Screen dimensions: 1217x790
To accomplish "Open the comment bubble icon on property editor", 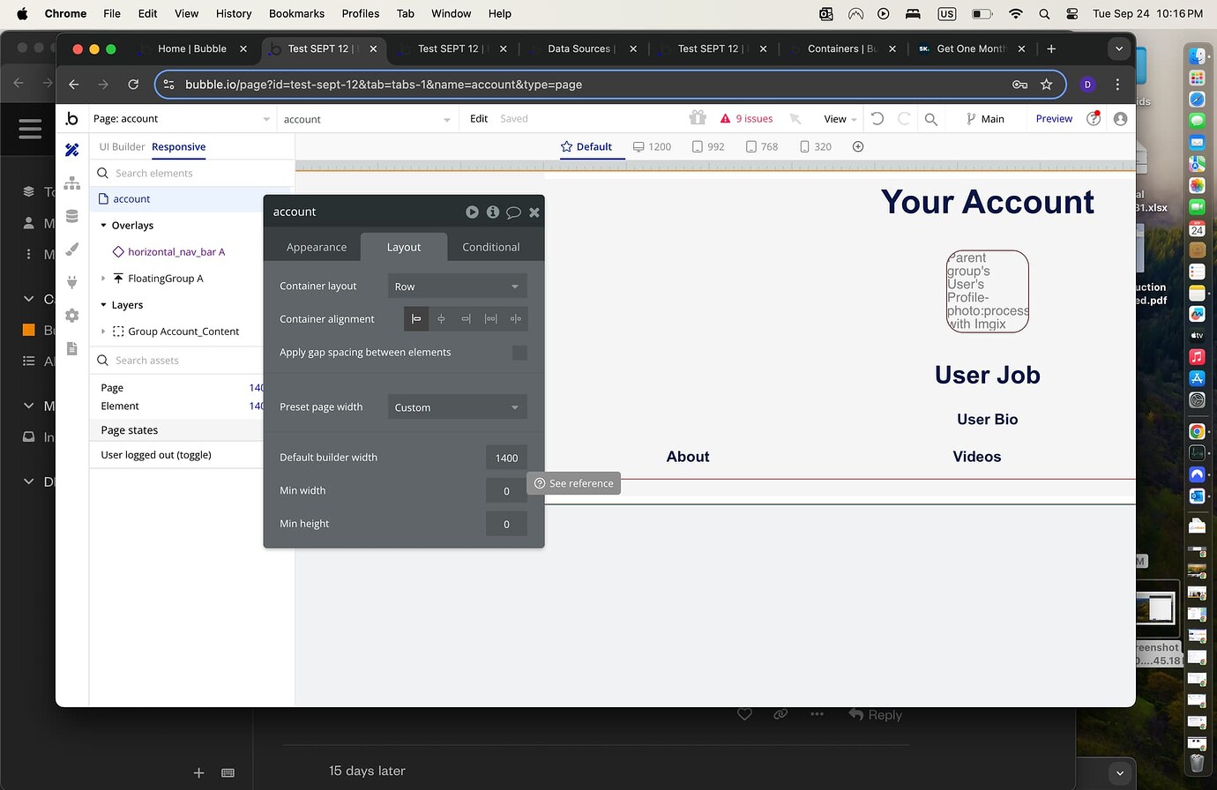I will pos(513,212).
